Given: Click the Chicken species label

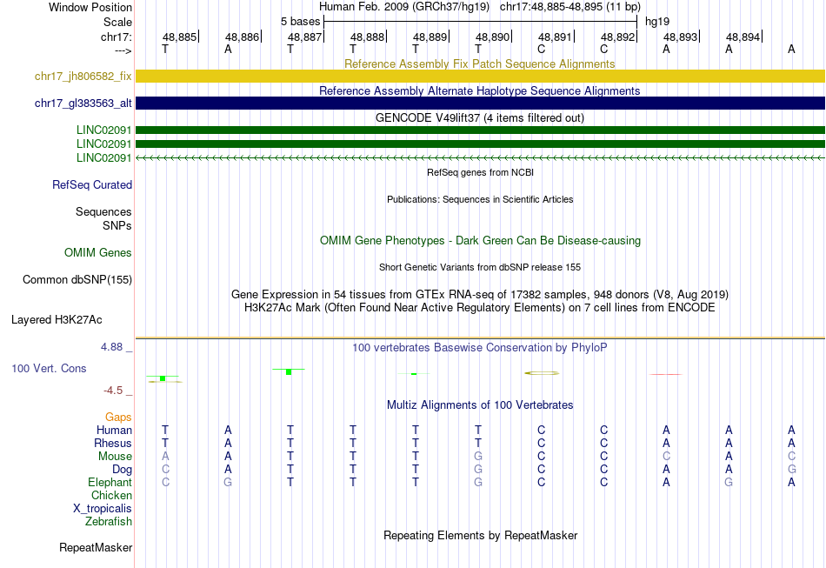Looking at the screenshot, I should [111, 495].
